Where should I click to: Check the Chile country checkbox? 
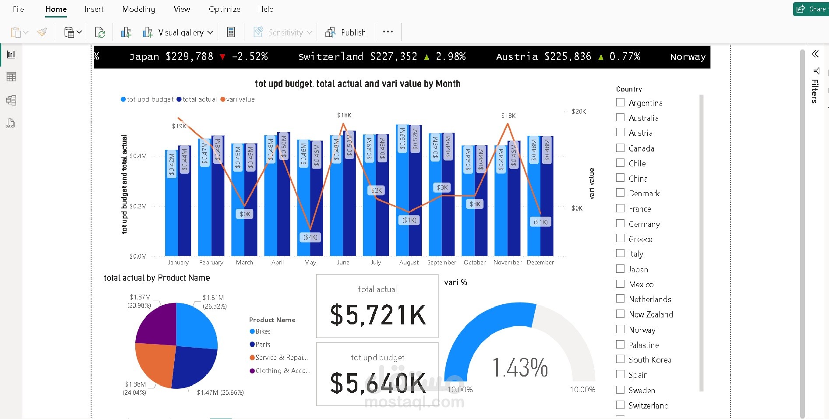tap(620, 163)
